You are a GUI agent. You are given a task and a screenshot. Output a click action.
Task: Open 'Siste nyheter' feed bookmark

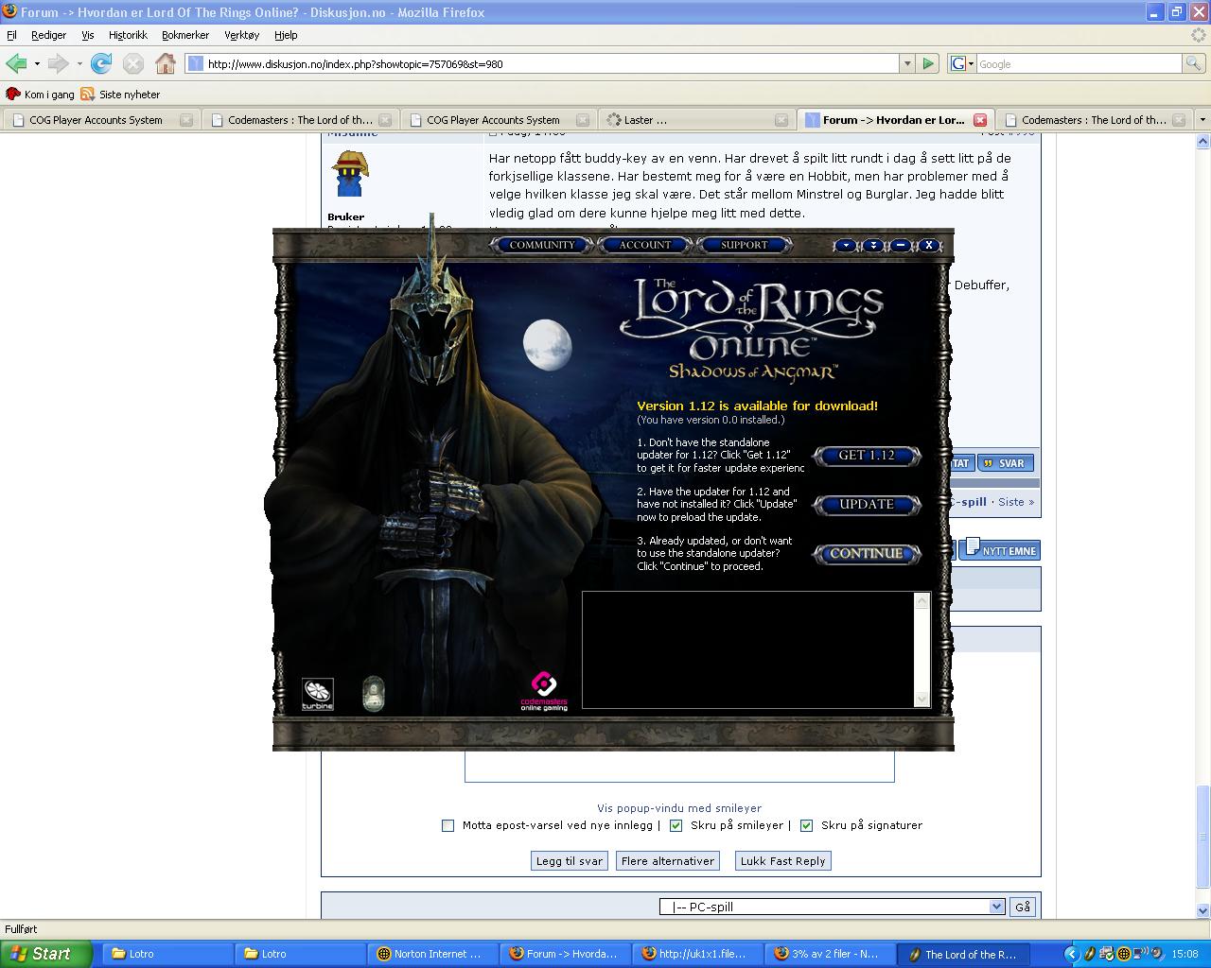[x=120, y=95]
